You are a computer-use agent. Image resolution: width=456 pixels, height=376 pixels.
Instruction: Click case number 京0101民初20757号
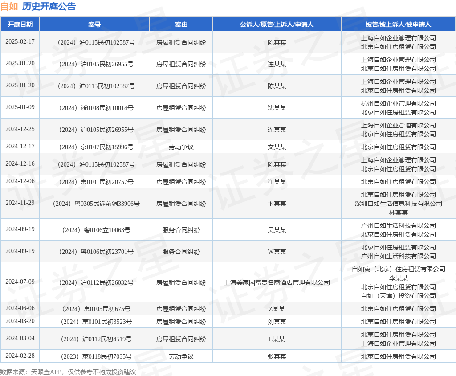click(x=96, y=182)
